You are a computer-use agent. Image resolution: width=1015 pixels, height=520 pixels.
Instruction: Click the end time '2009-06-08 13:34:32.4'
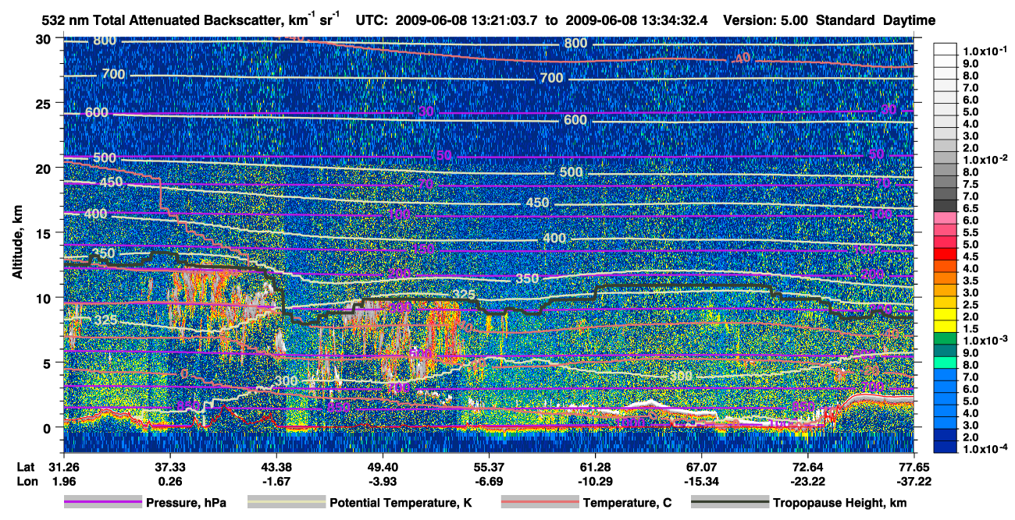(x=635, y=20)
